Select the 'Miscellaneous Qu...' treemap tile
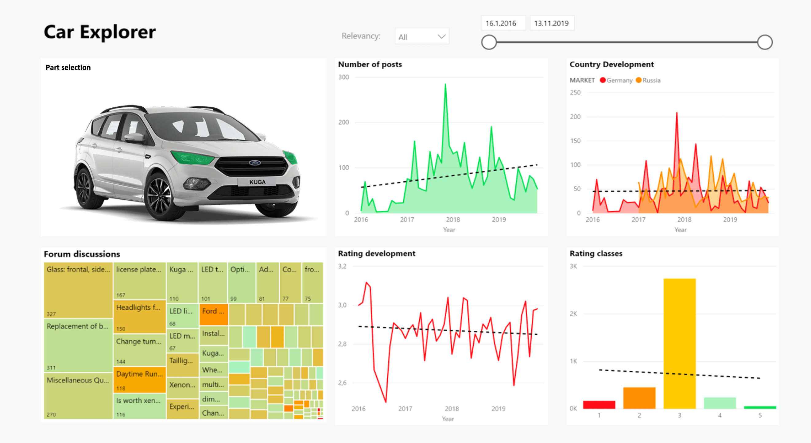 [78, 396]
